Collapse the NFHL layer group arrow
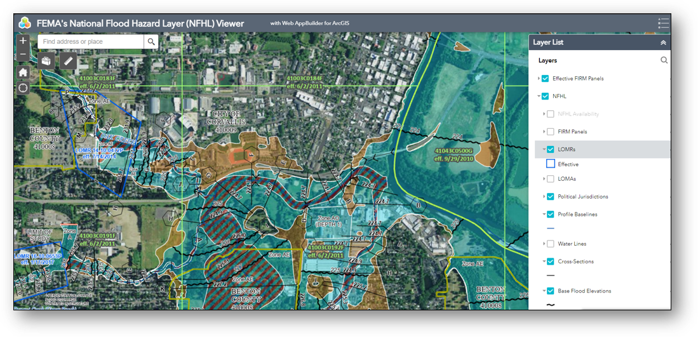The height and width of the screenshot is (337, 698). tap(538, 96)
